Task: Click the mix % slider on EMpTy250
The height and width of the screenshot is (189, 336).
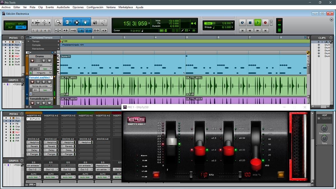Action: [x=240, y=174]
